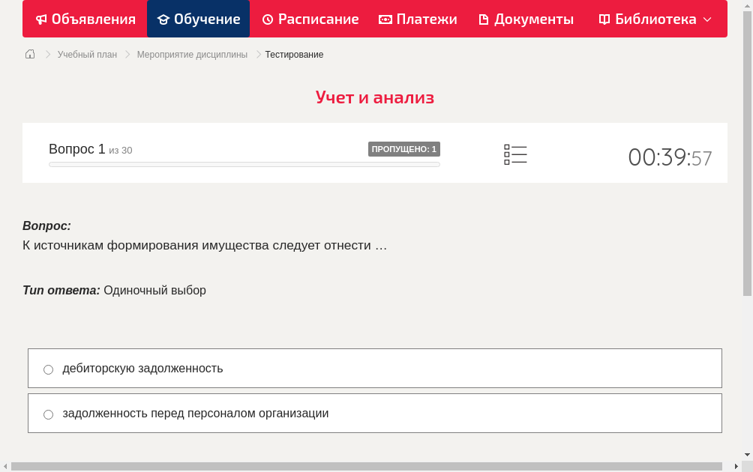This screenshot has width=753, height=472.
Task: Click the 00:39:57 timer display
Action: (670, 155)
